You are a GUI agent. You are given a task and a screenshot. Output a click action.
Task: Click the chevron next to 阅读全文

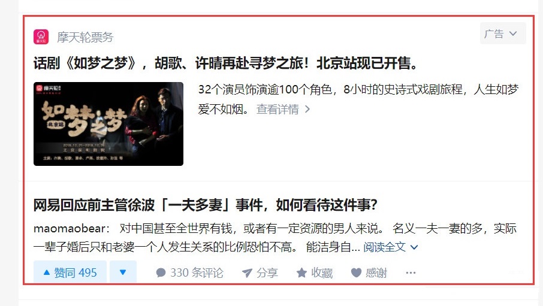click(x=414, y=247)
